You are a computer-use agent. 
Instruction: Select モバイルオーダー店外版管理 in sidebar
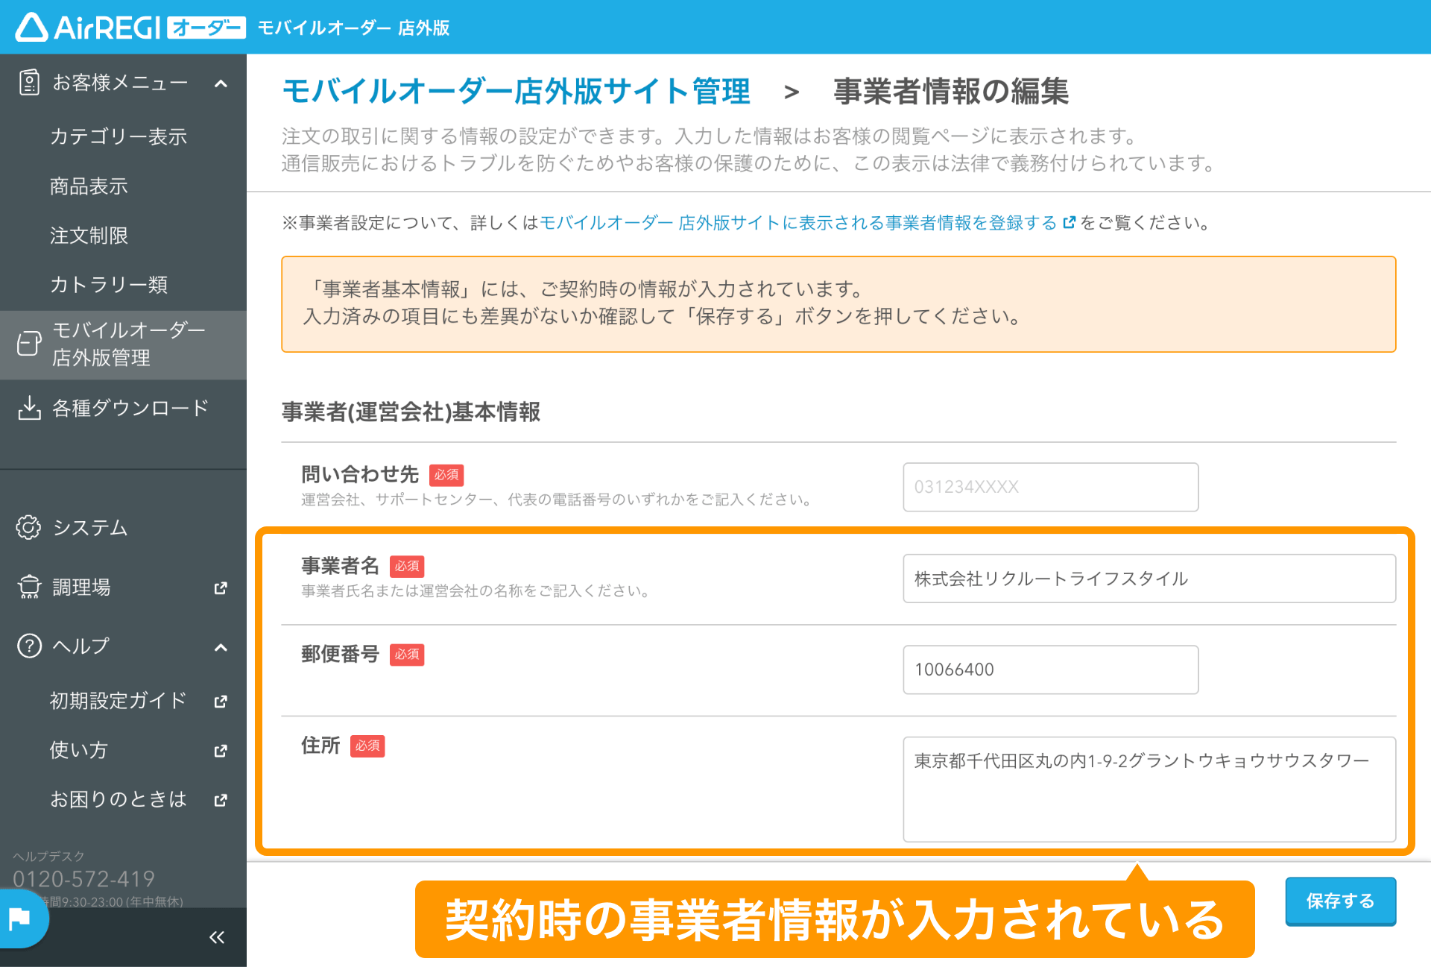[123, 344]
